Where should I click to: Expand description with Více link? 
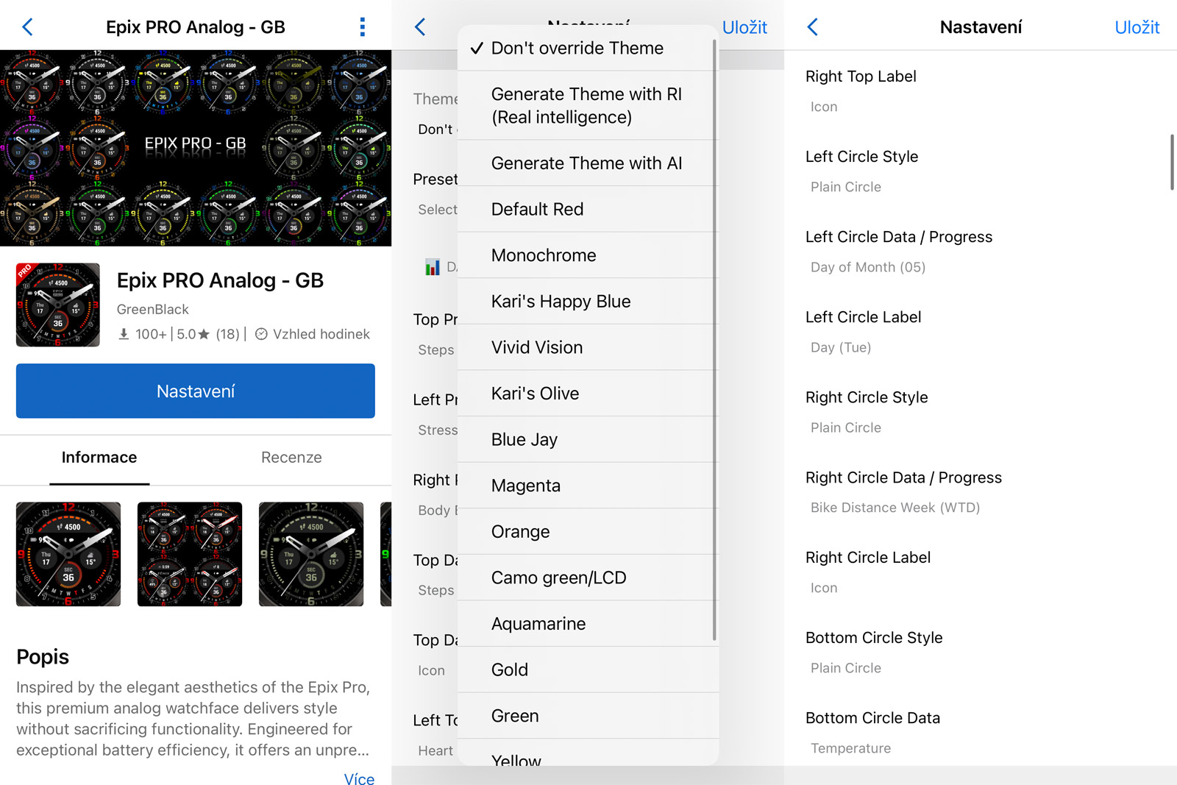tap(359, 778)
